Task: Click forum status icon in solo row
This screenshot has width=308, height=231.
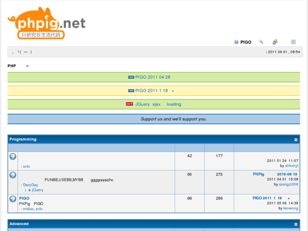Action: click(x=13, y=156)
